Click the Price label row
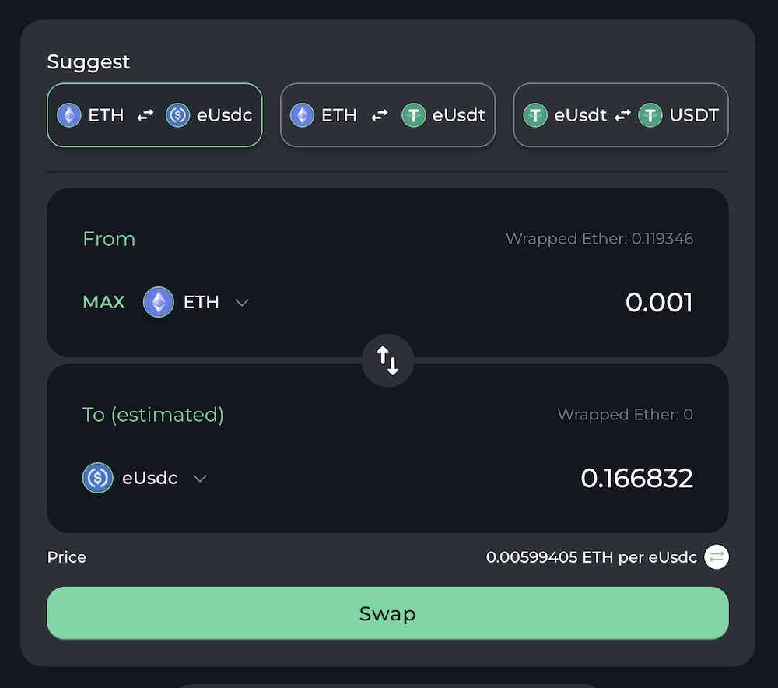 point(66,557)
